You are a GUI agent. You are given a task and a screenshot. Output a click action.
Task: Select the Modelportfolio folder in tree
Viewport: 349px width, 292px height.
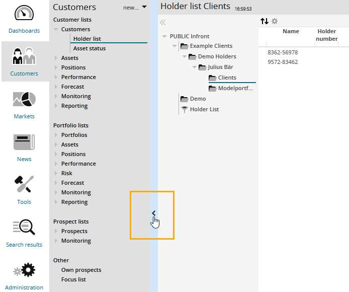pyautogui.click(x=235, y=89)
